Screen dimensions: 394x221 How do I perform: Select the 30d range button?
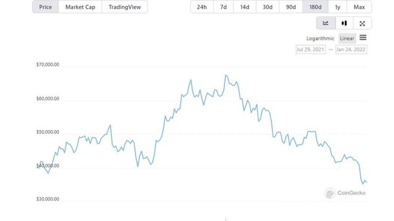pyautogui.click(x=267, y=7)
